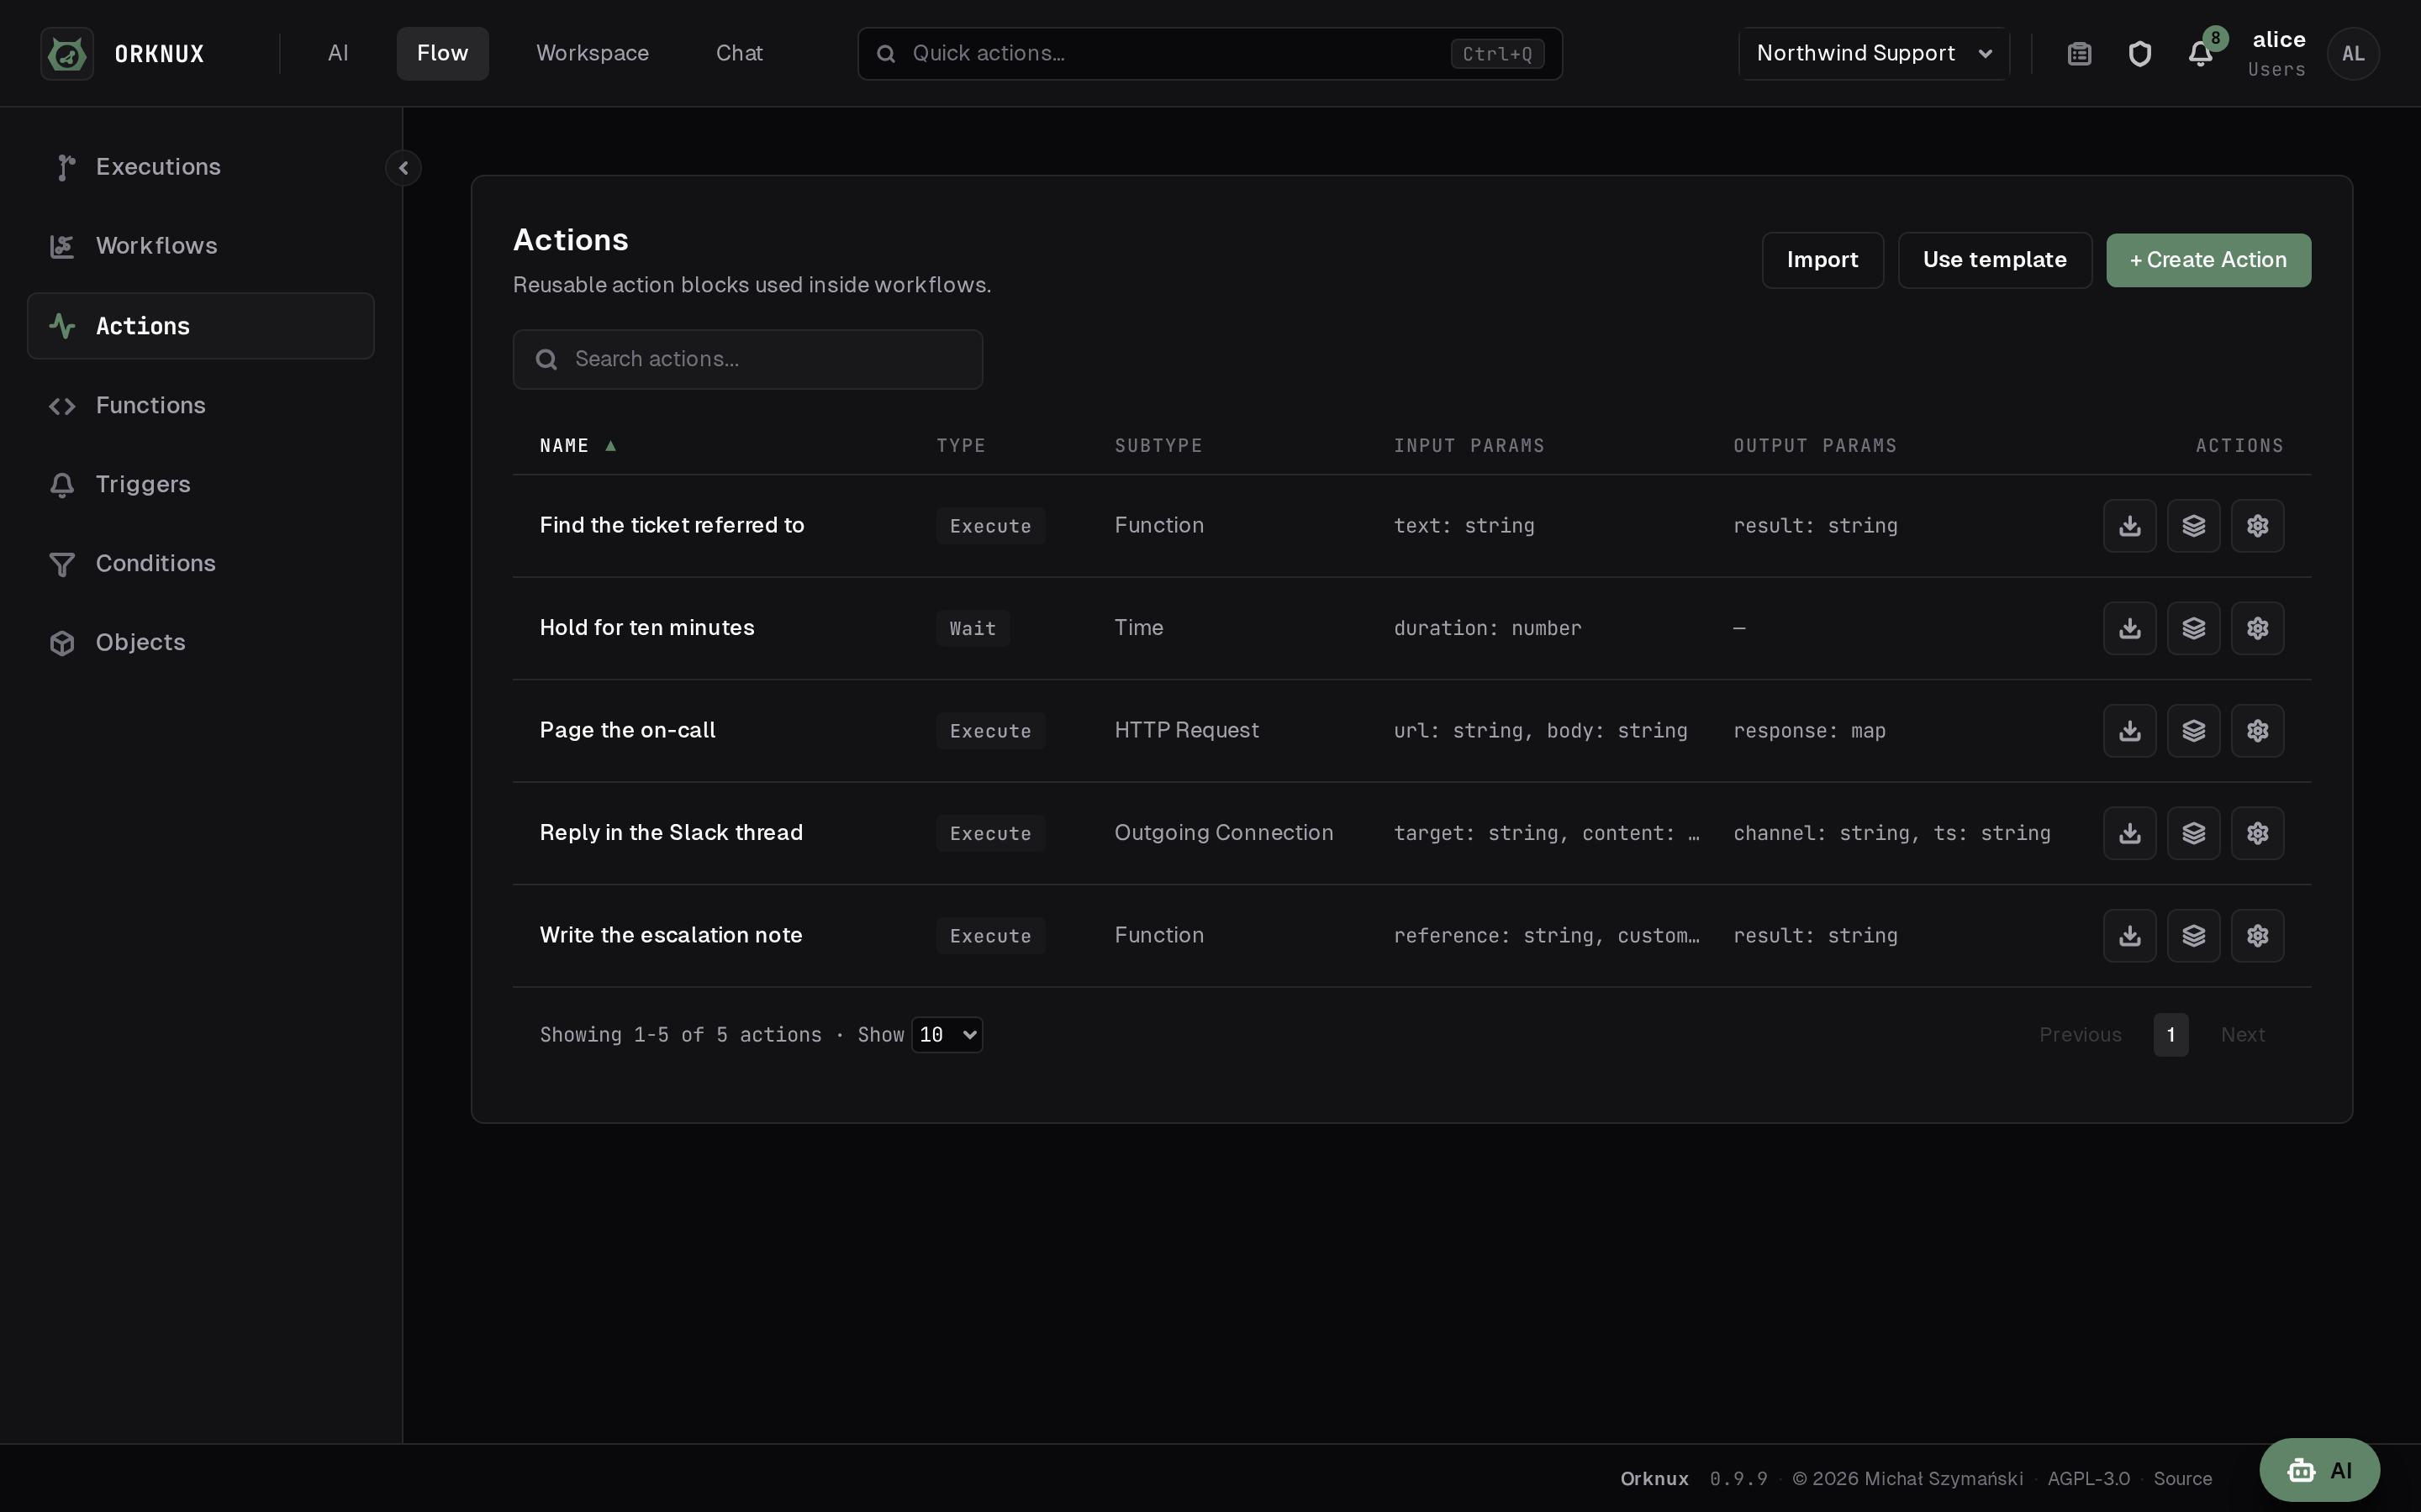2421x1512 pixels.
Task: Sort by the NAME column header
Action: click(578, 446)
